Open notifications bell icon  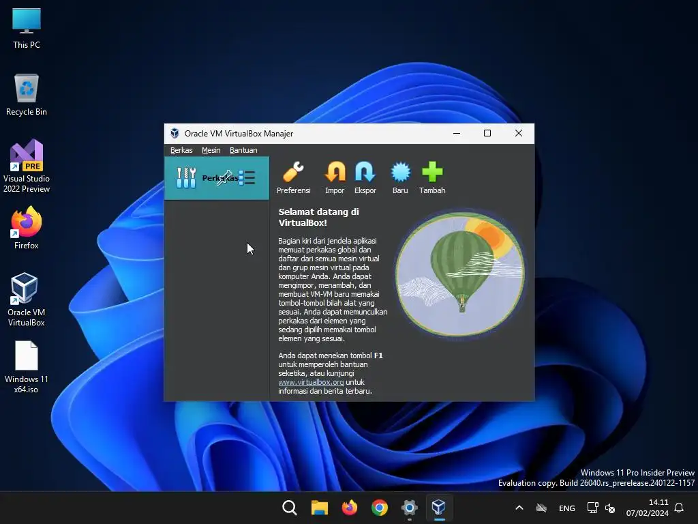(680, 508)
